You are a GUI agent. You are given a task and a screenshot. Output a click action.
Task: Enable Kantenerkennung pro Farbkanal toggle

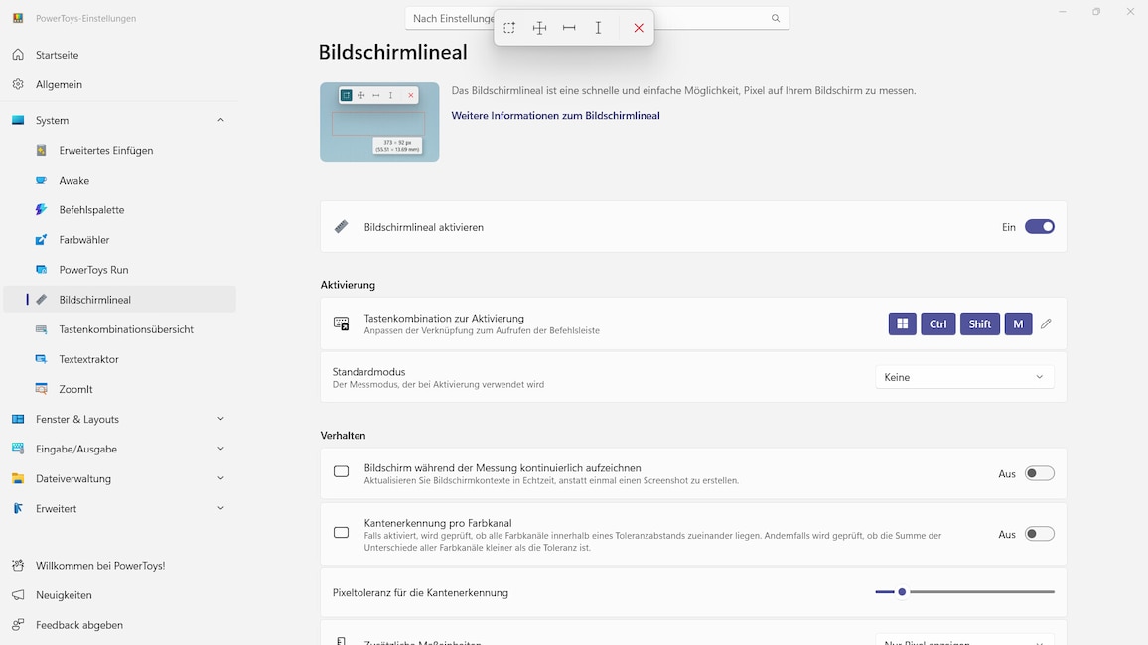tap(1039, 534)
